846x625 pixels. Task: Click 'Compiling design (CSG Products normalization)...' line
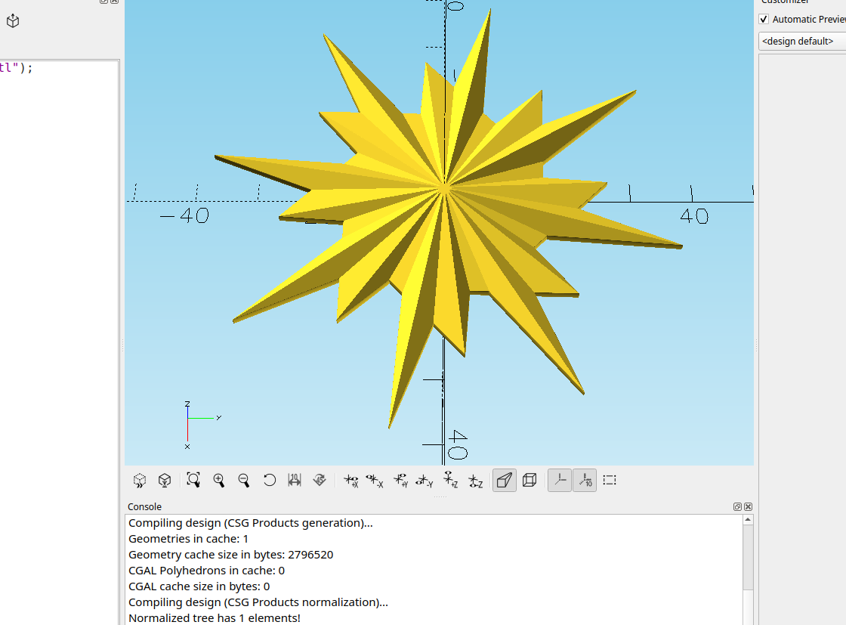[258, 602]
